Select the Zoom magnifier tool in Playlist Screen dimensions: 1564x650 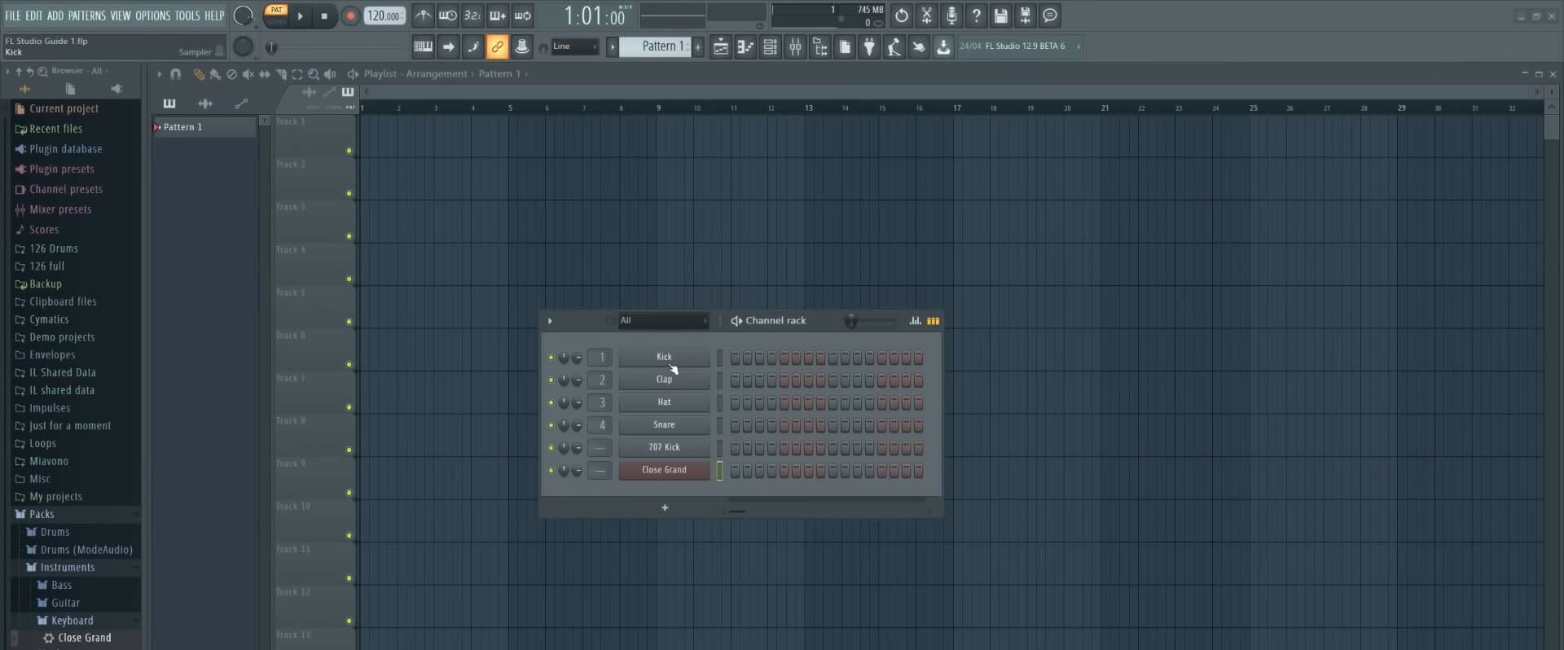coord(314,74)
